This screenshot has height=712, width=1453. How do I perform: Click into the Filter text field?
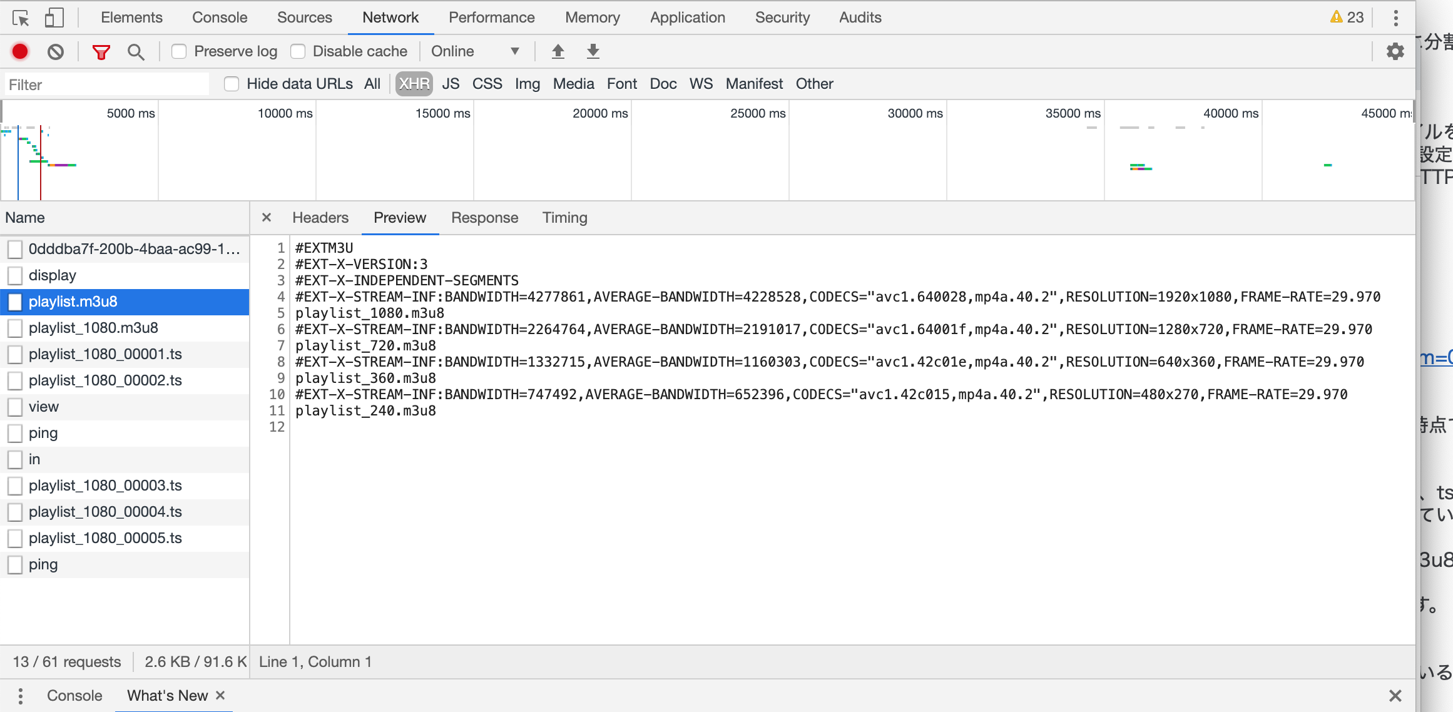106,84
